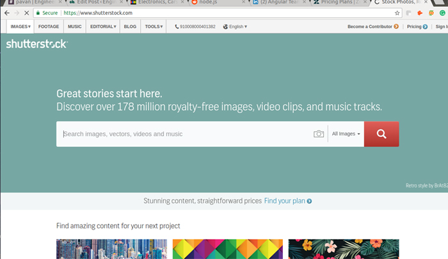Open the Pricing link
The height and width of the screenshot is (259, 448).
417,27
